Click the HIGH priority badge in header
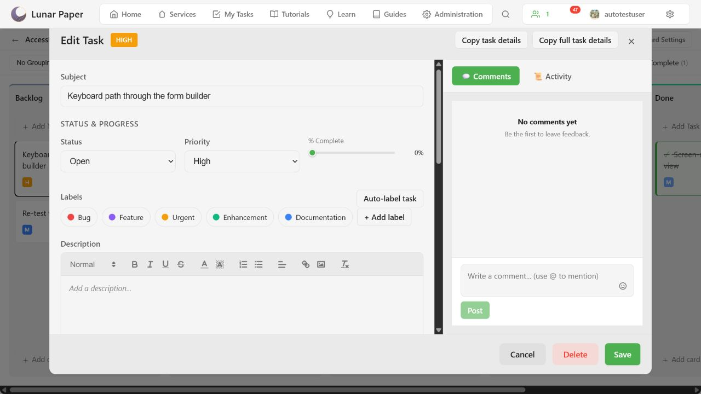Screen dimensions: 701x394 [x=124, y=40]
